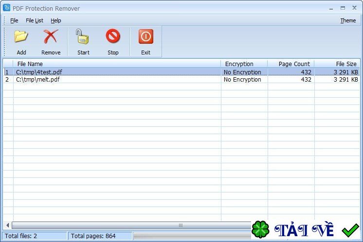Click the Total files: 2 status text
The width and height of the screenshot is (363, 242).
21,236
